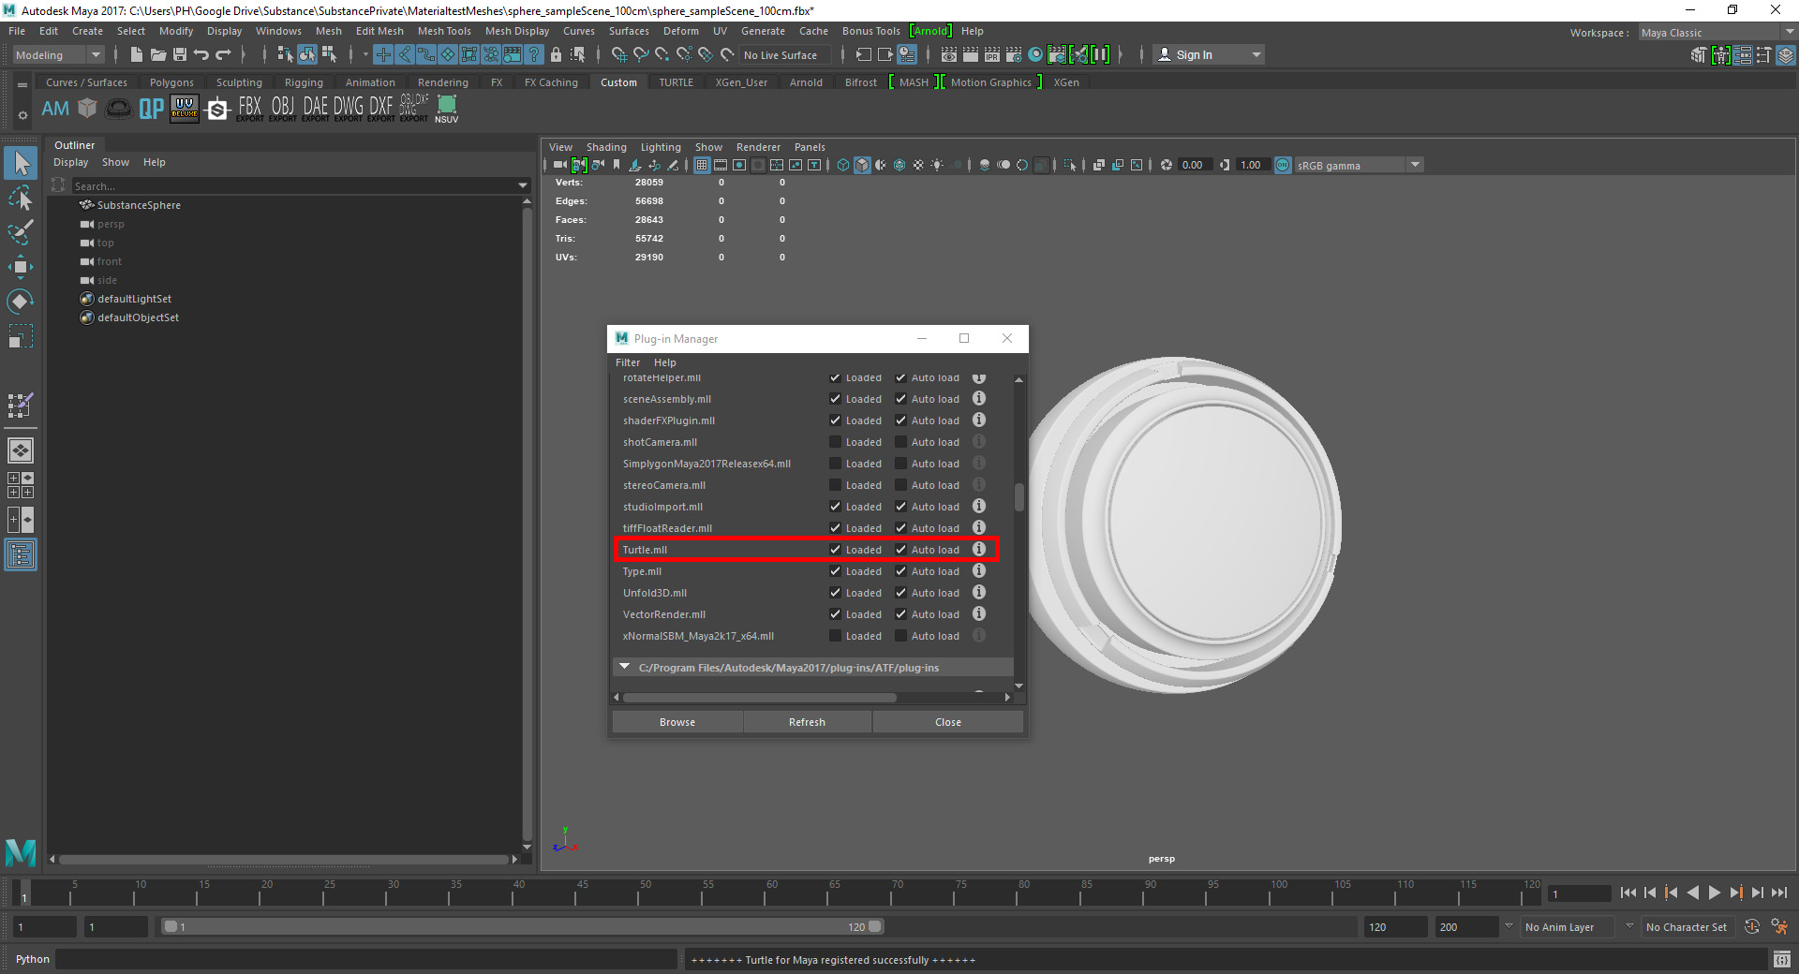Open the Mesh Tools menu
The width and height of the screenshot is (1799, 974).
(443, 31)
